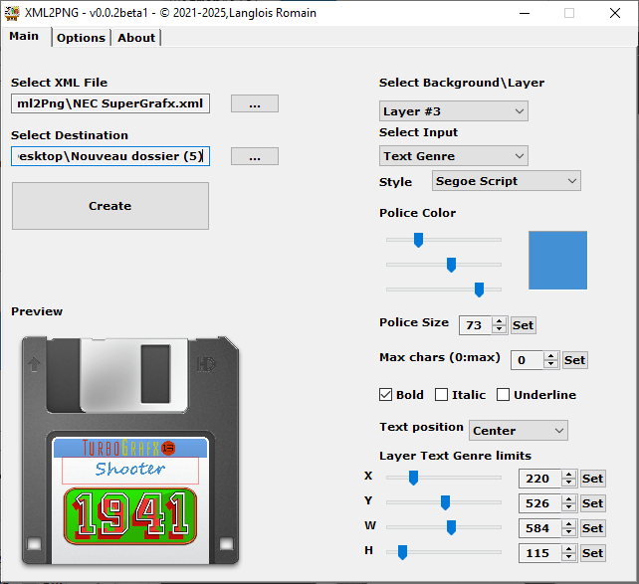Increase X value with up arrow

coord(569,474)
